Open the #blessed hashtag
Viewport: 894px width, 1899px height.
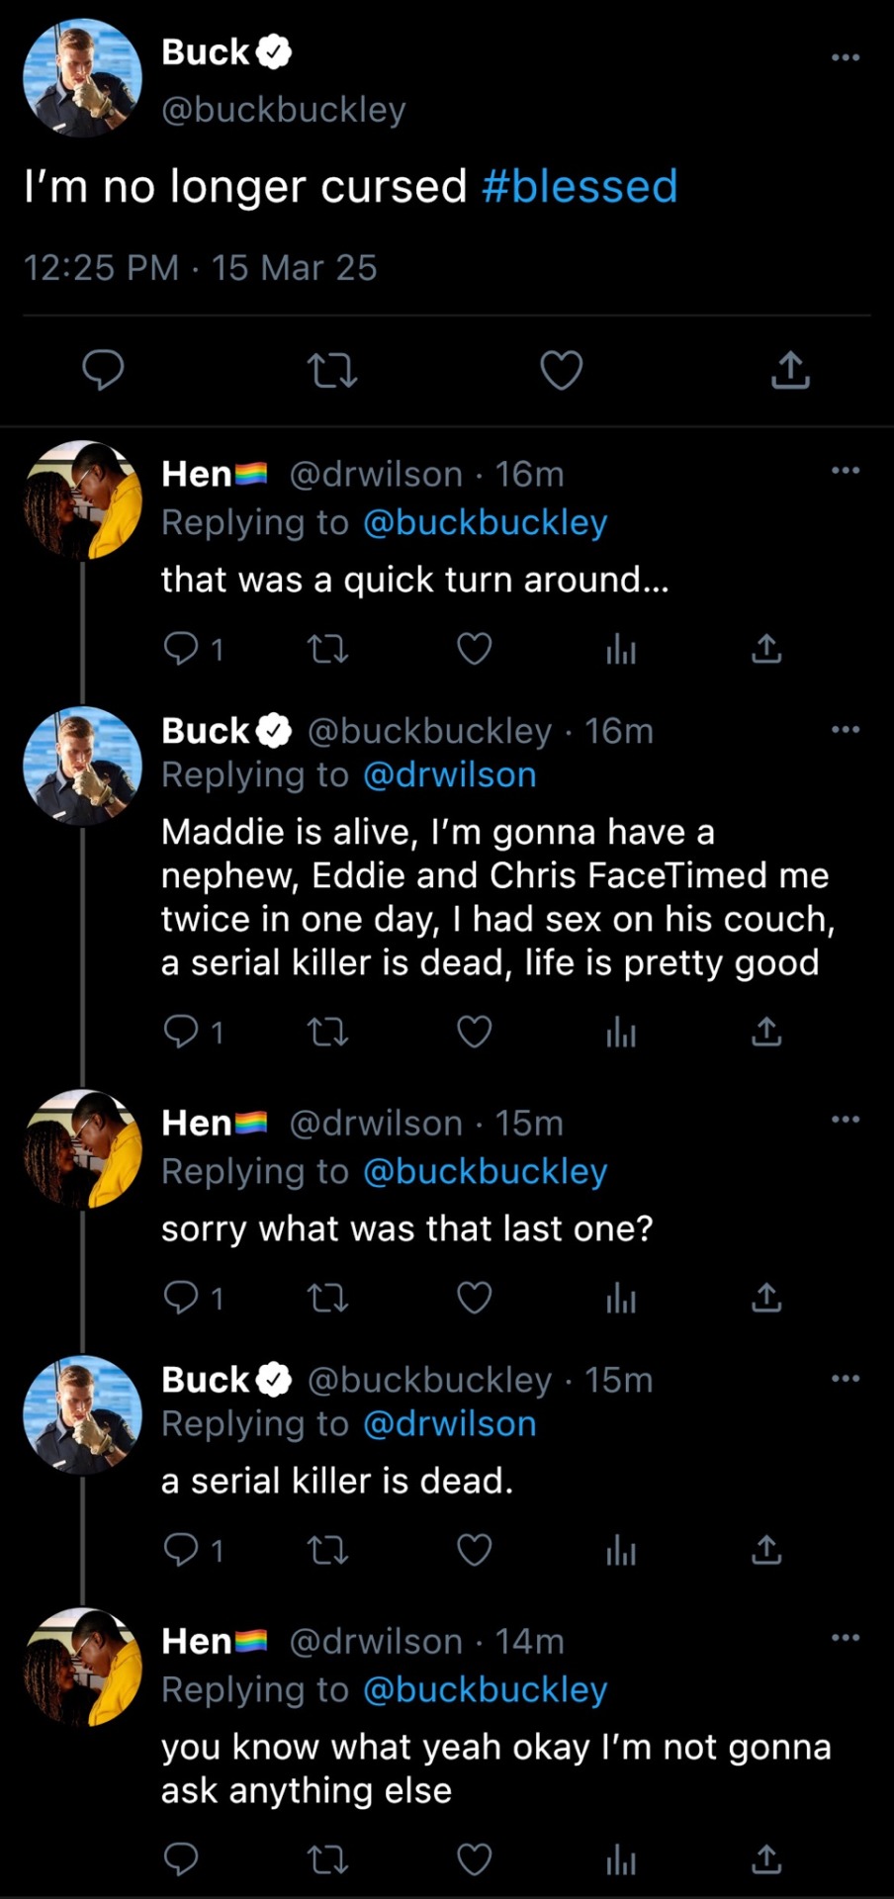(580, 186)
